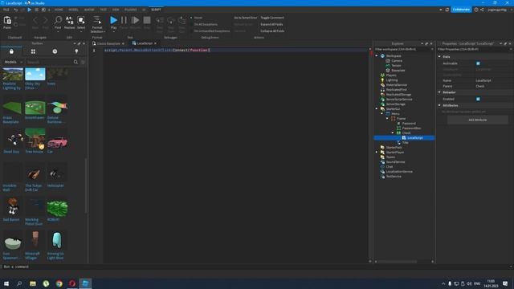This screenshot has height=289, width=514.
Task: Switch to the VIEW ribbon tab
Action: (116, 10)
